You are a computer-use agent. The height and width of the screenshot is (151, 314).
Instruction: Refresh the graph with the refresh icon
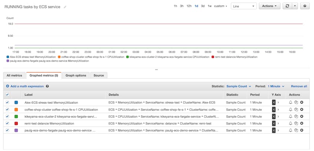pos(287,6)
